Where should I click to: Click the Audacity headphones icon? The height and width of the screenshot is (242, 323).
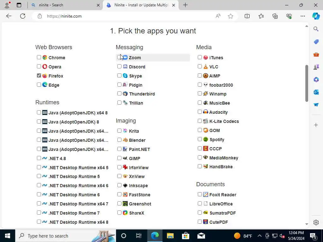206,112
